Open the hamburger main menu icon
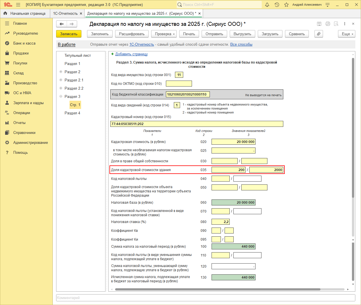 [x=18, y=5]
